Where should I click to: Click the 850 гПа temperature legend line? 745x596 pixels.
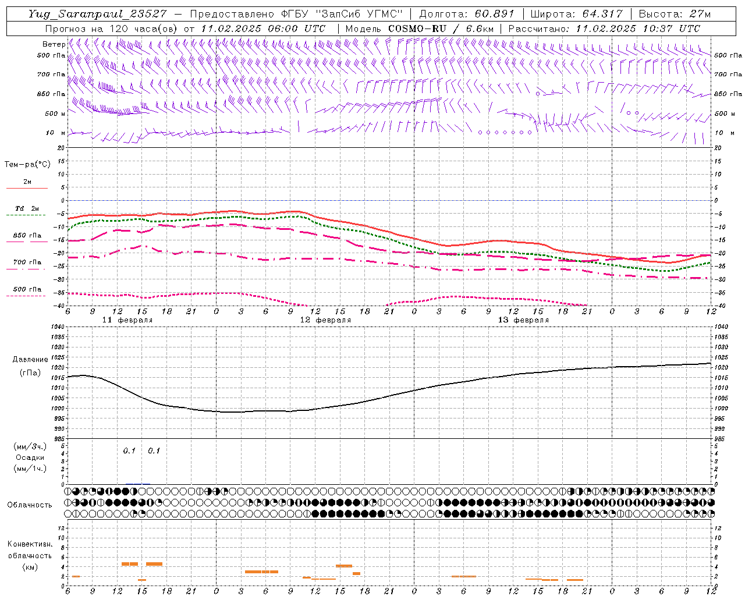tap(27, 242)
